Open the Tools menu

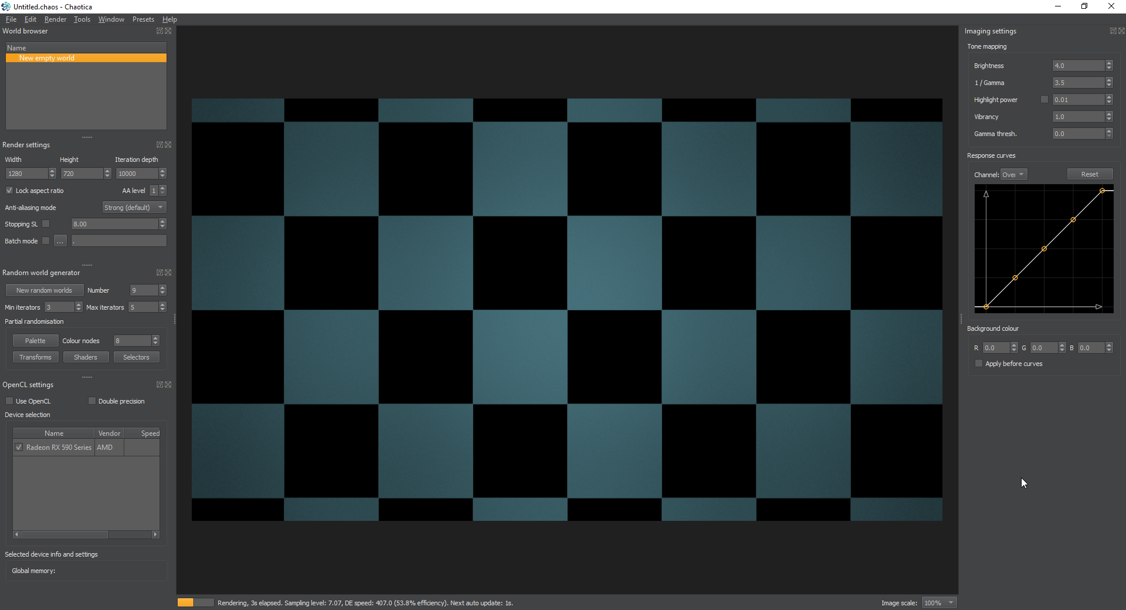pos(82,19)
